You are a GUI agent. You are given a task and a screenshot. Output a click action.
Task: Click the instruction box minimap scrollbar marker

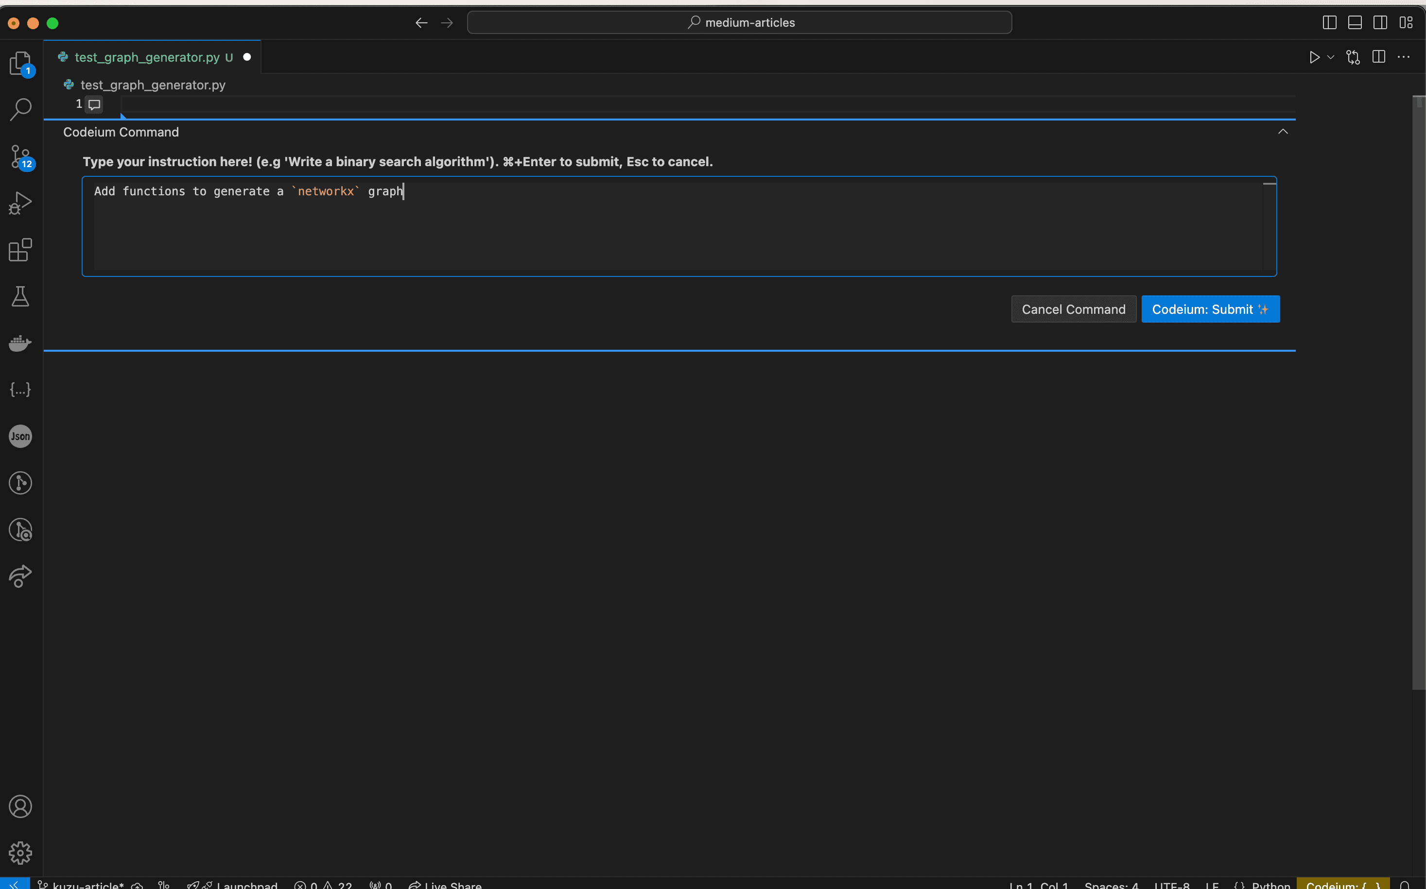pos(1269,184)
